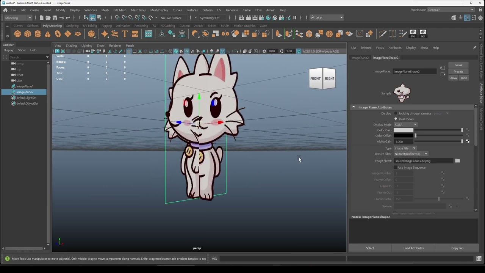Click the Hide button in Attribute Editor
The height and width of the screenshot is (273, 485).
[x=464, y=78]
